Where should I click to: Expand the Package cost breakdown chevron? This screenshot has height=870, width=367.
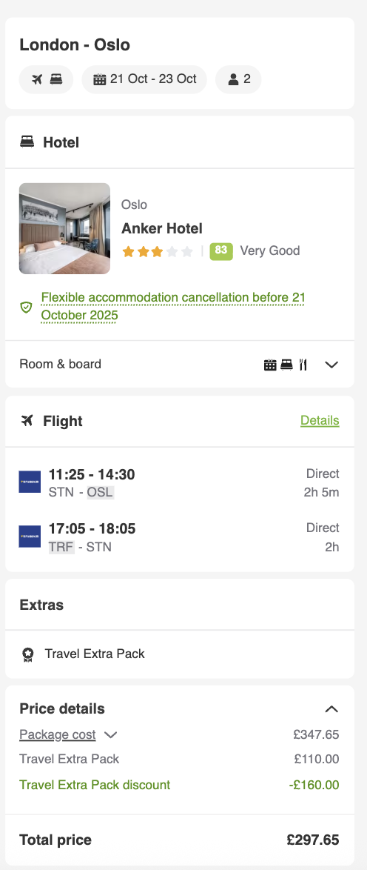(111, 735)
